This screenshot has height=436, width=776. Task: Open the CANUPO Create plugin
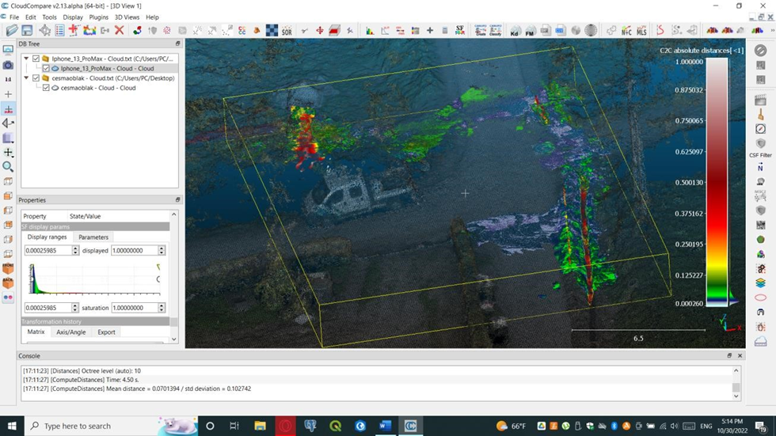pos(480,31)
